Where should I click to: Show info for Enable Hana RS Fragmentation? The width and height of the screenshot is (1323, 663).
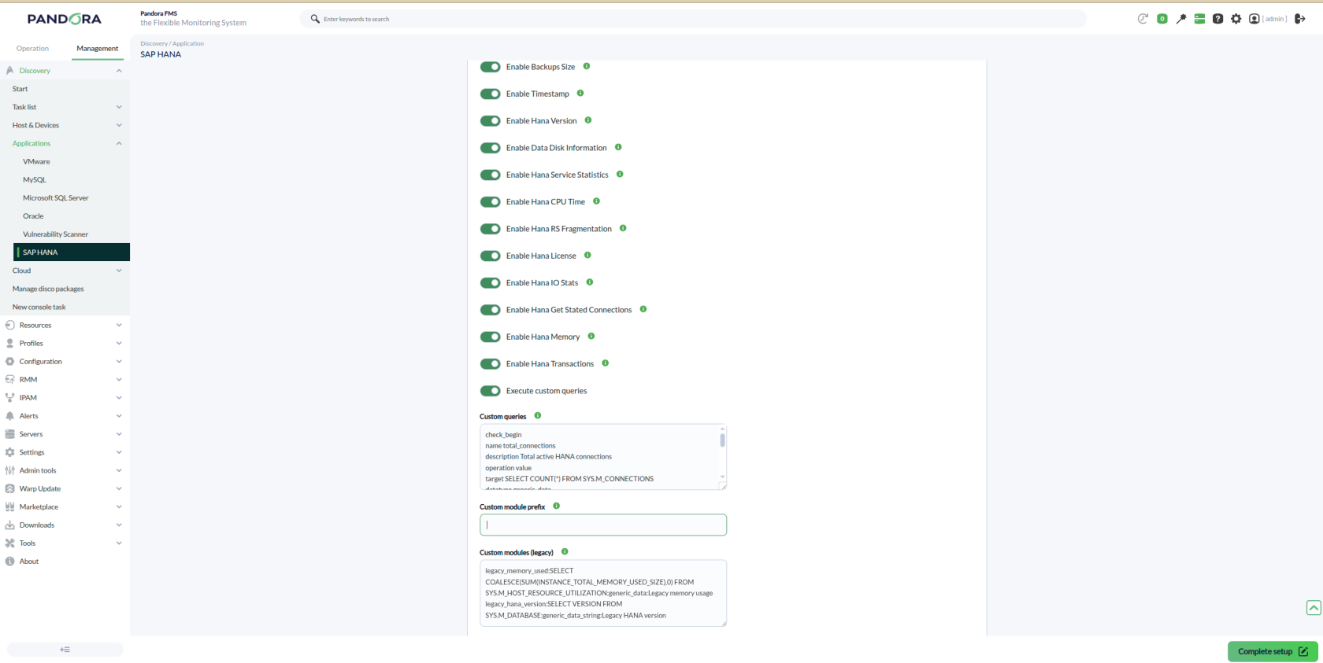pyautogui.click(x=623, y=228)
